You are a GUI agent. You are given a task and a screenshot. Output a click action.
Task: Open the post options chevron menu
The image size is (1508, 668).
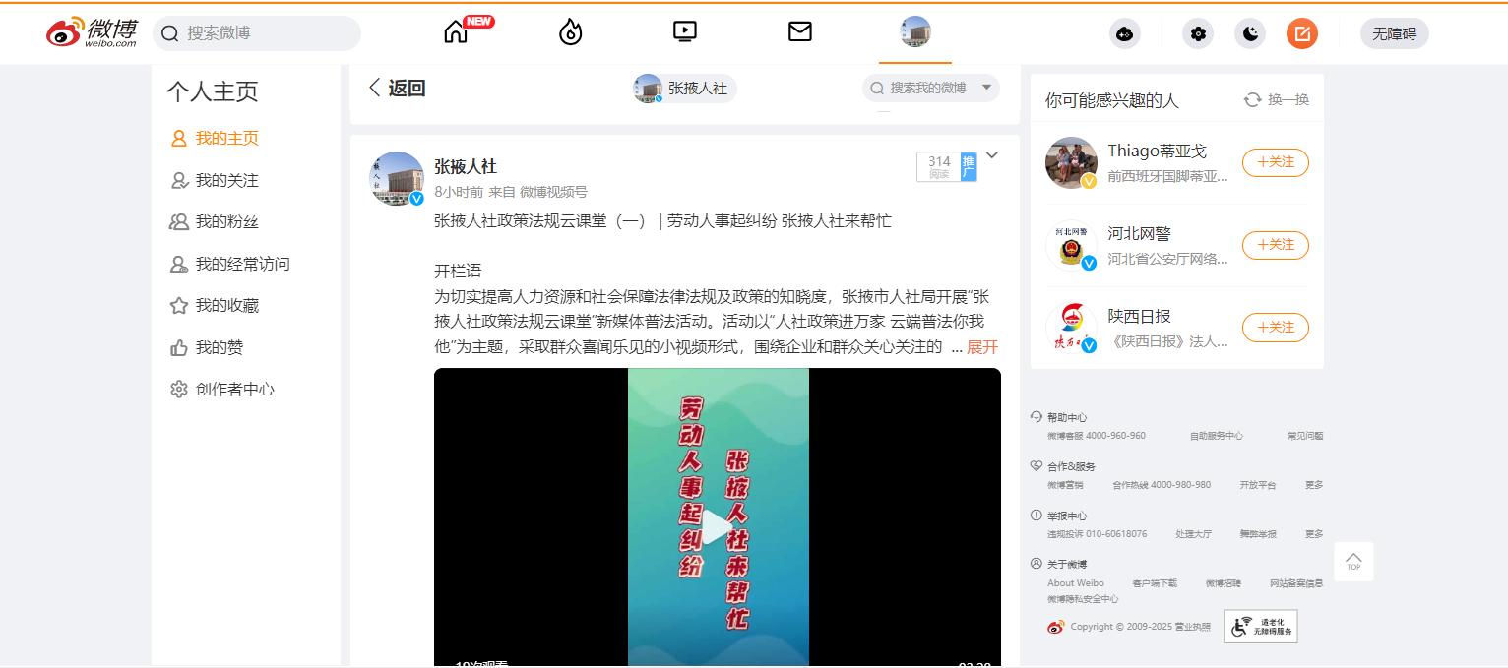992,154
